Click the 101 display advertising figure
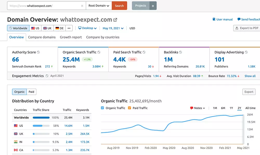Viewport: 260px width, 155px height. tap(219, 60)
